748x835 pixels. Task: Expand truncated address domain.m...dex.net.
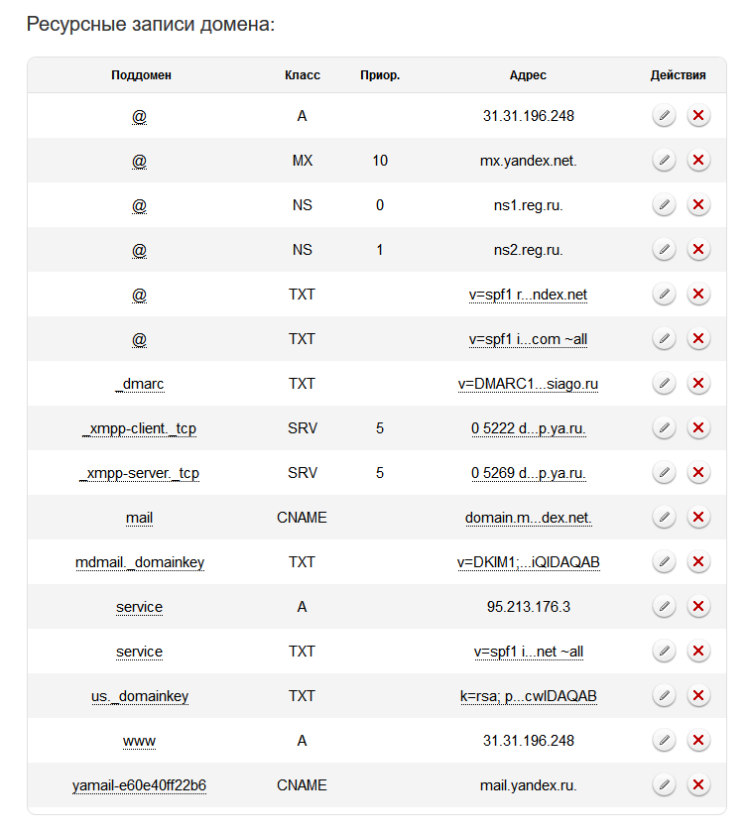click(528, 518)
